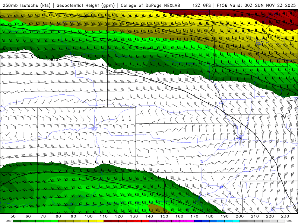The height and width of the screenshot is (223, 298).
Task: Click the '190' value on the color scale
Action: click(225, 216)
